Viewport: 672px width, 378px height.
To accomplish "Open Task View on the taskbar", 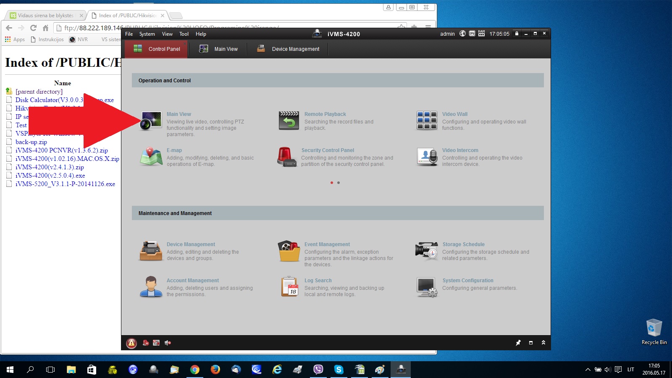I will coord(50,370).
